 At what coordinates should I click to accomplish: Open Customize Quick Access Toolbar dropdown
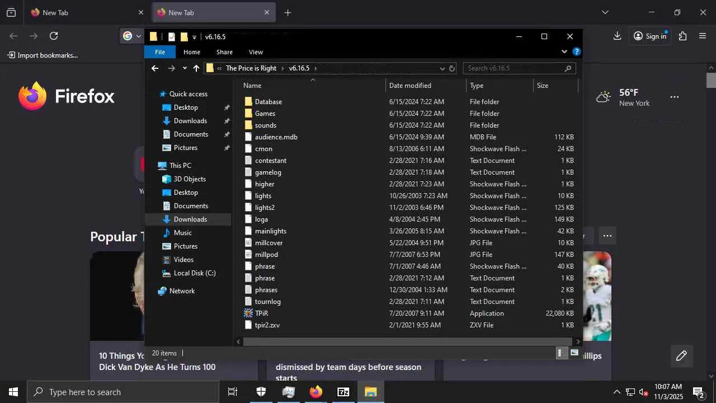[194, 37]
